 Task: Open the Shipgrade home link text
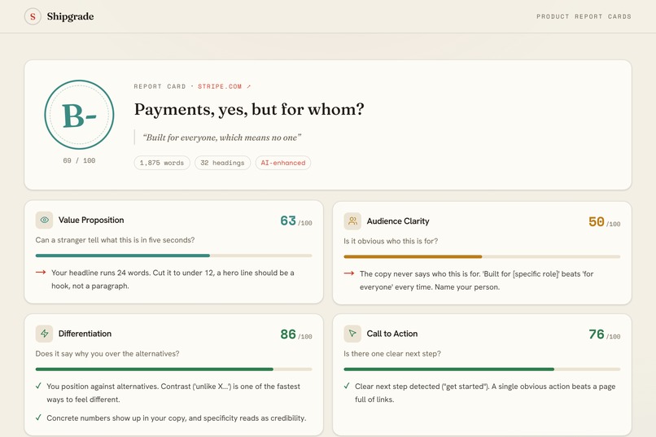[x=70, y=17]
